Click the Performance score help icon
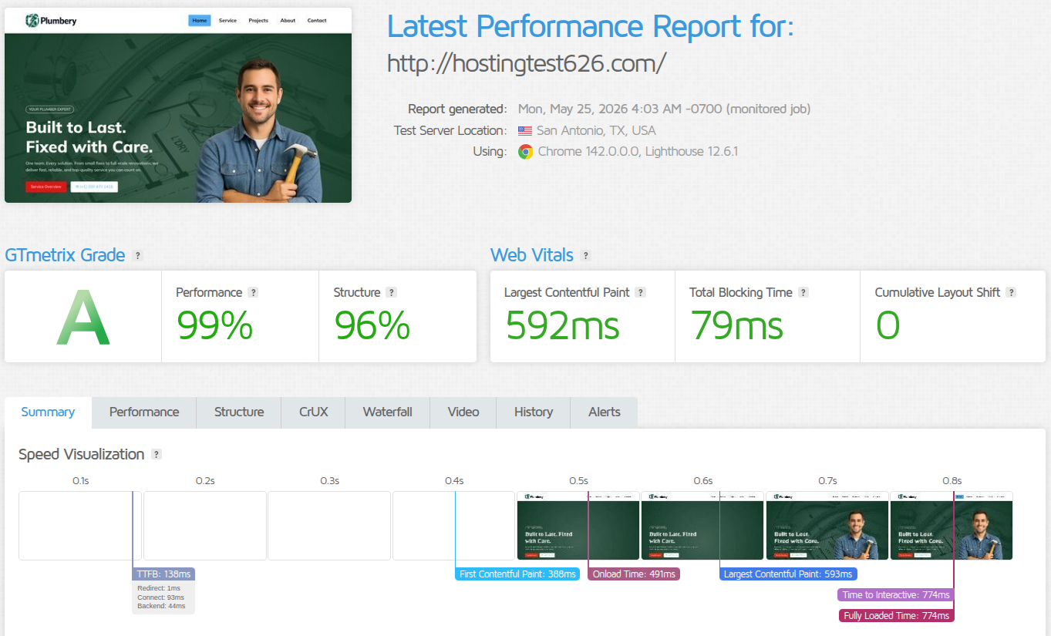 point(253,293)
